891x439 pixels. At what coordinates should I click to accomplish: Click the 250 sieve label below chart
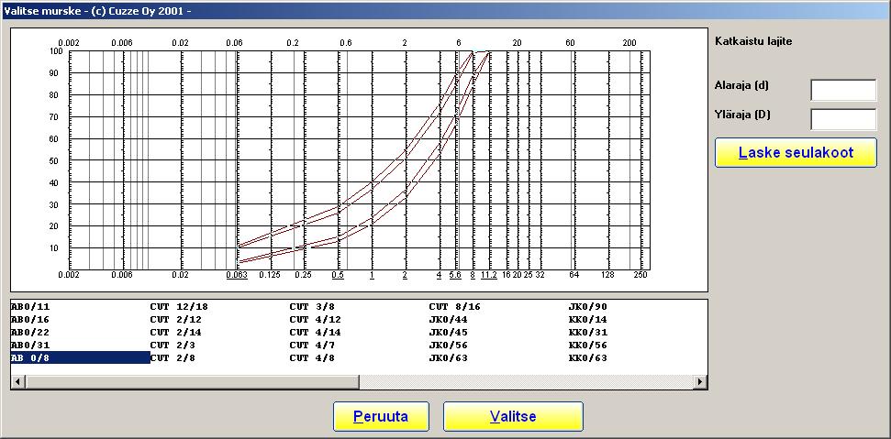640,275
